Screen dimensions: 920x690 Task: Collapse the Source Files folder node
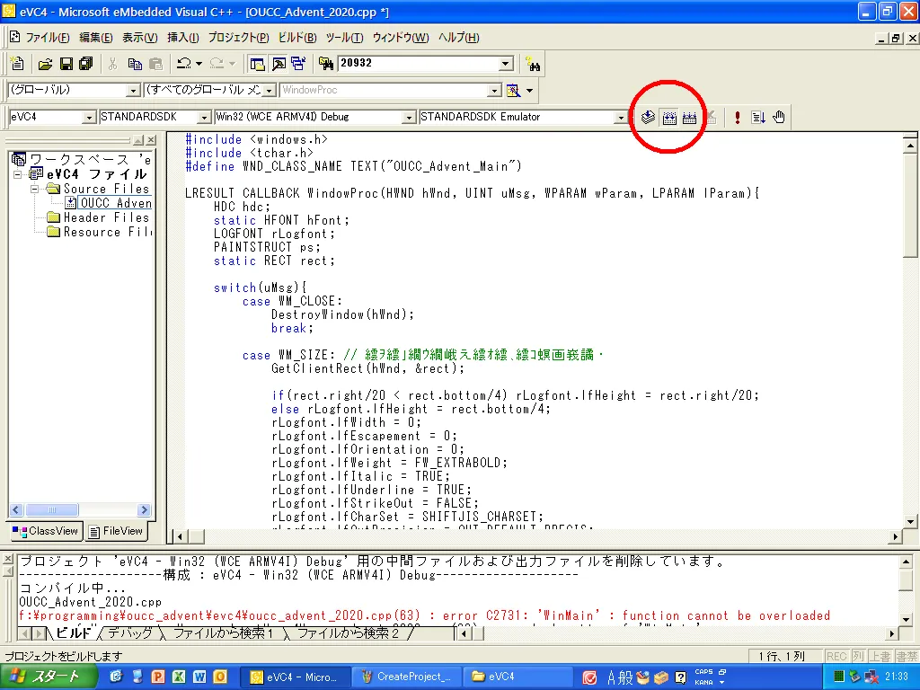tap(35, 189)
